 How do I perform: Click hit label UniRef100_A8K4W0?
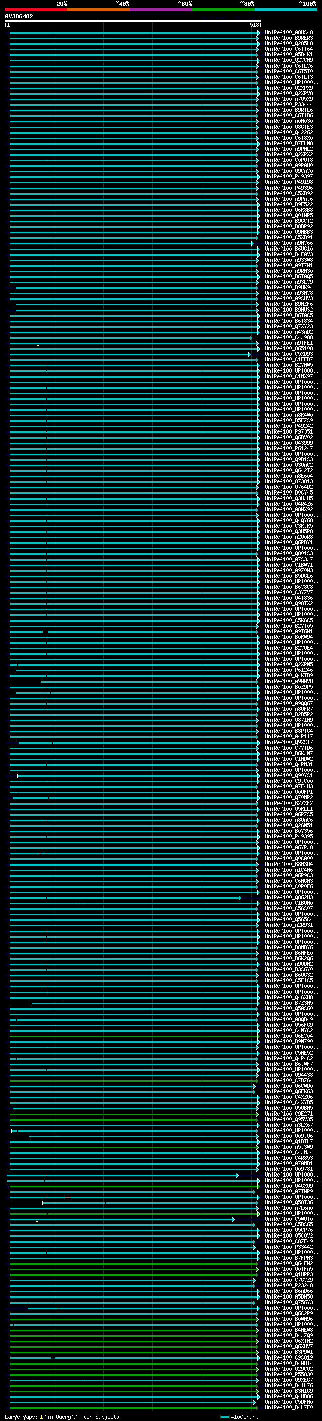tap(288, 415)
